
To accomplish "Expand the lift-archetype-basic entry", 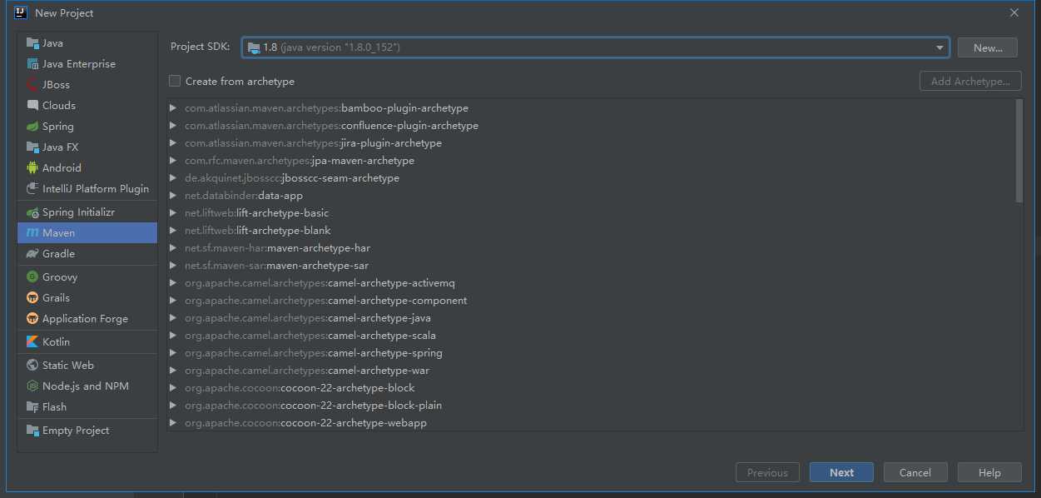I will (x=173, y=213).
